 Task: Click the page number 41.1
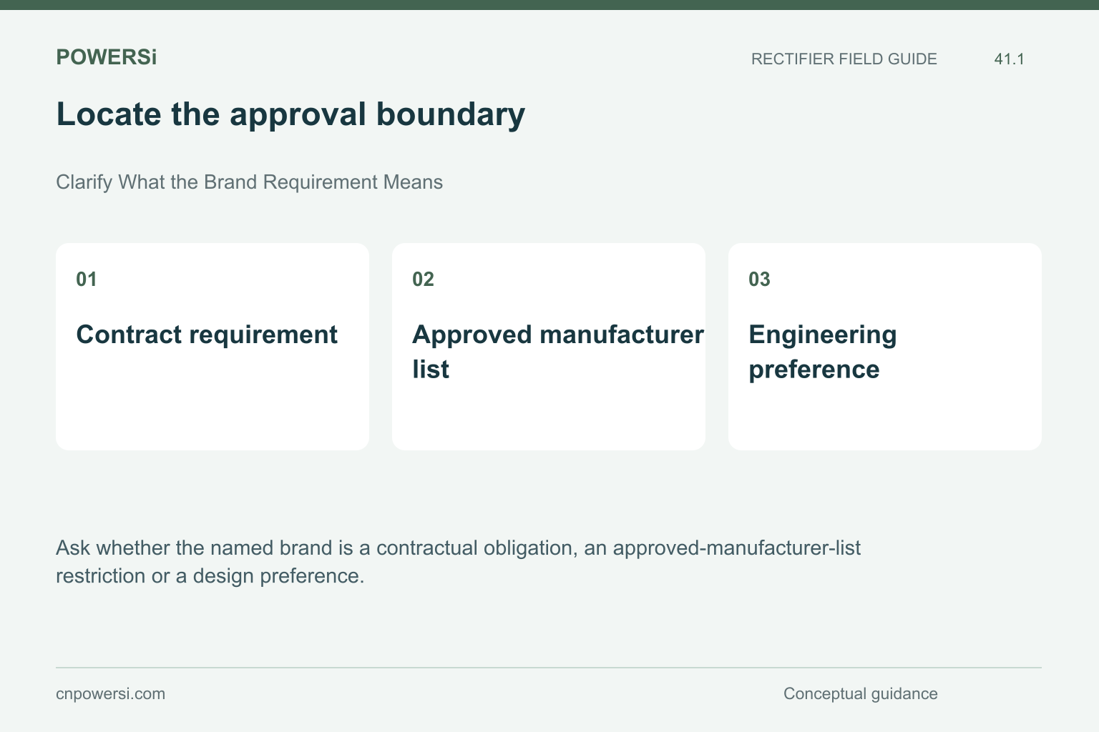point(1009,59)
